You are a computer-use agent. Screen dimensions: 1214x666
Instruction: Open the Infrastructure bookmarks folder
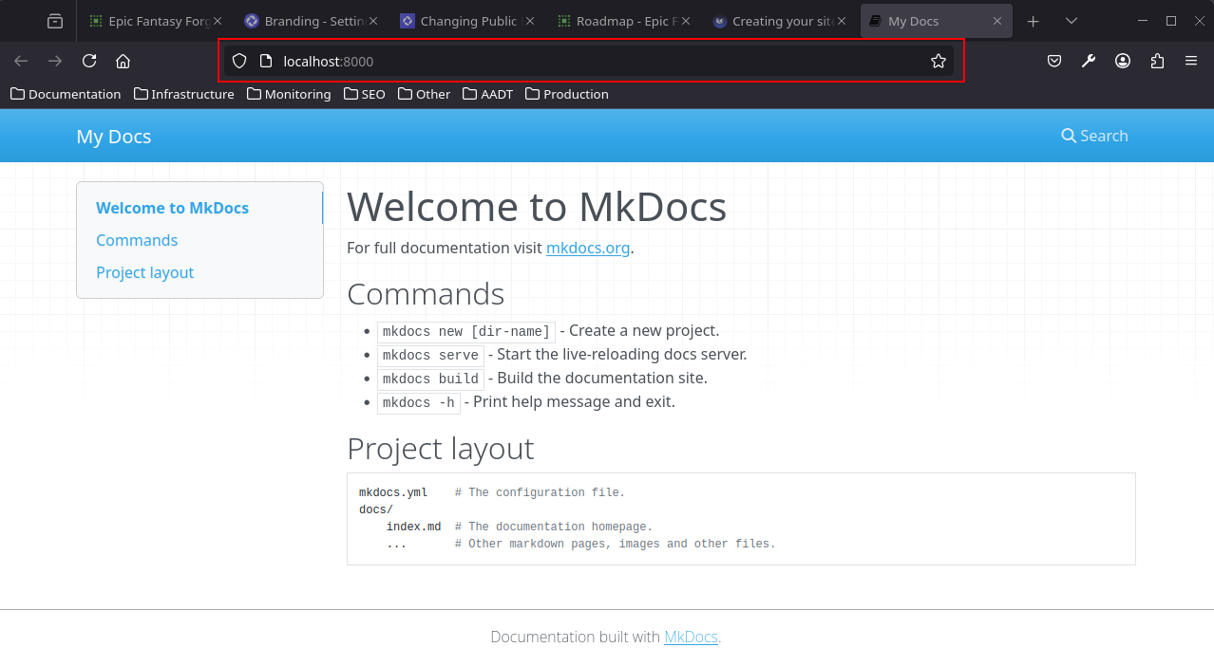point(184,94)
